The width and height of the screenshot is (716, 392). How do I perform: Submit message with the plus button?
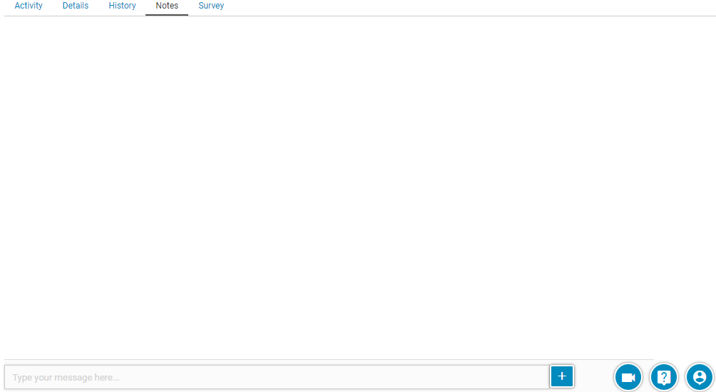point(561,376)
